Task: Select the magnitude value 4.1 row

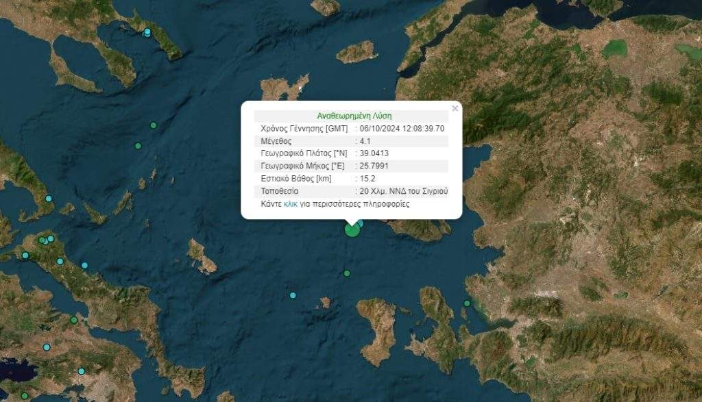Action: click(352, 141)
